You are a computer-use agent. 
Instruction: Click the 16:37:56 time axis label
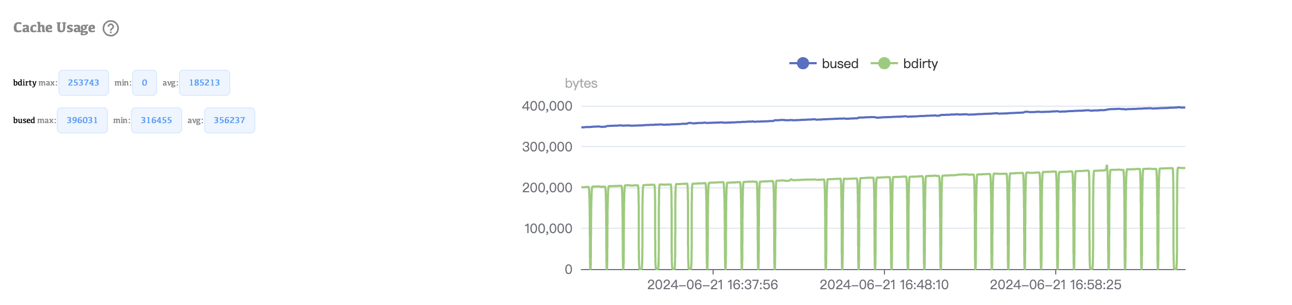[x=712, y=285]
